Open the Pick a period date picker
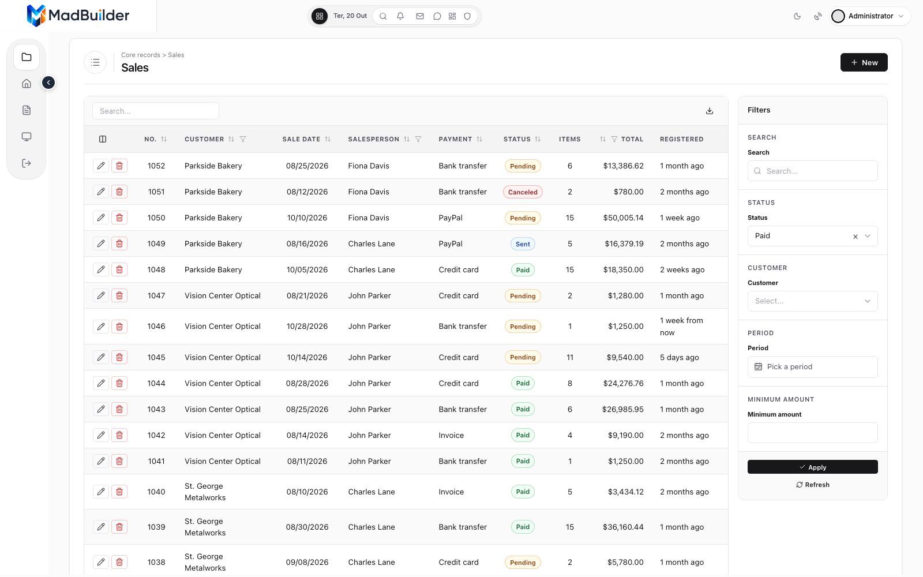This screenshot has width=923, height=577. [812, 367]
